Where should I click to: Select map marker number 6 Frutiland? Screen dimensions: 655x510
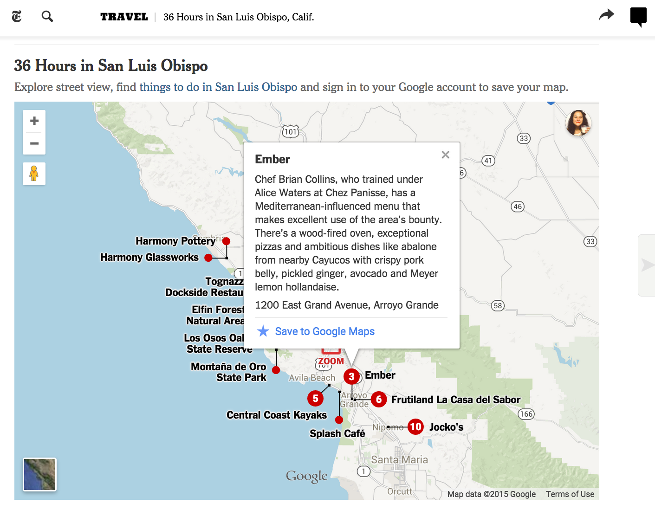pyautogui.click(x=379, y=399)
